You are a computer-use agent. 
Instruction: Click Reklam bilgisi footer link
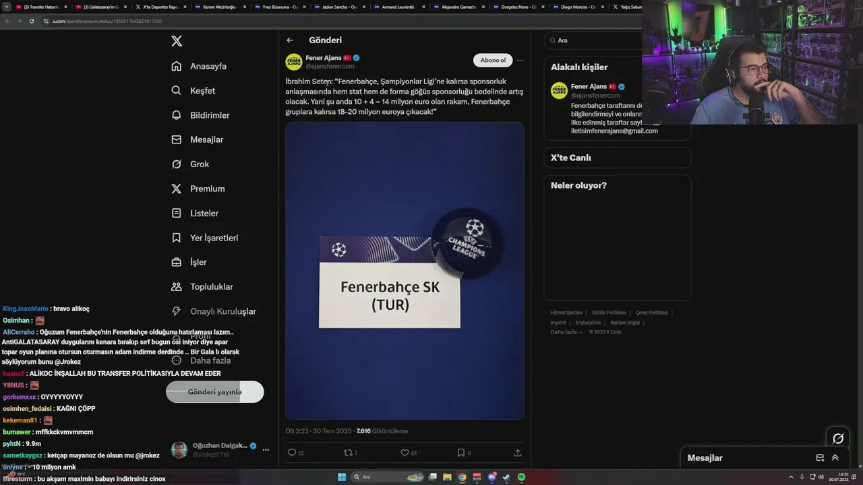coord(625,323)
